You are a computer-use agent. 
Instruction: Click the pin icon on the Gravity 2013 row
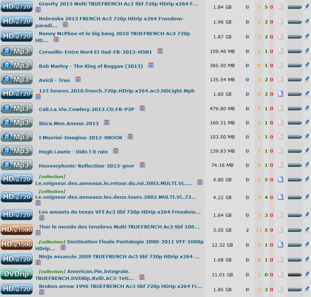[307, 7]
